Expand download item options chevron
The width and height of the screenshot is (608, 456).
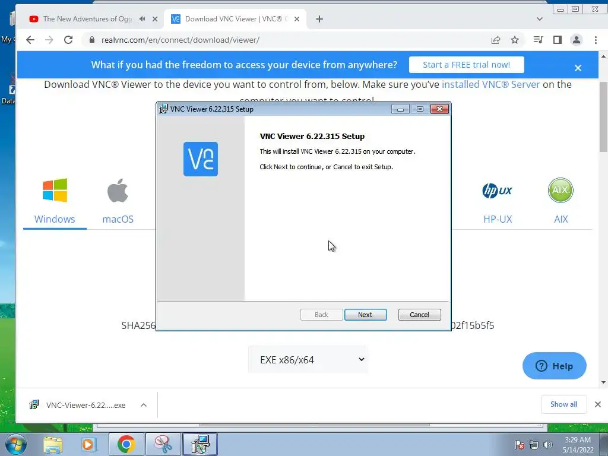tap(144, 405)
